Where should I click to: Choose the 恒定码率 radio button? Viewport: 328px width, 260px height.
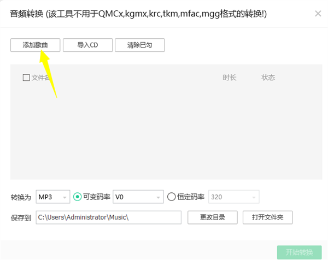tap(171, 197)
